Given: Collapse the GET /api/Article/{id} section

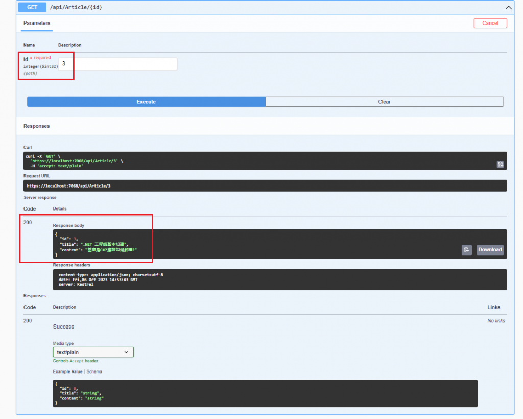Looking at the screenshot, I should (508, 7).
